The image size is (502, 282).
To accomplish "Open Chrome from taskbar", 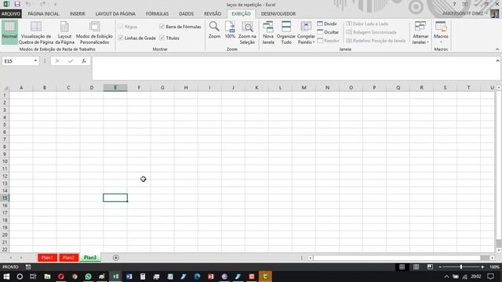I will pos(75,277).
